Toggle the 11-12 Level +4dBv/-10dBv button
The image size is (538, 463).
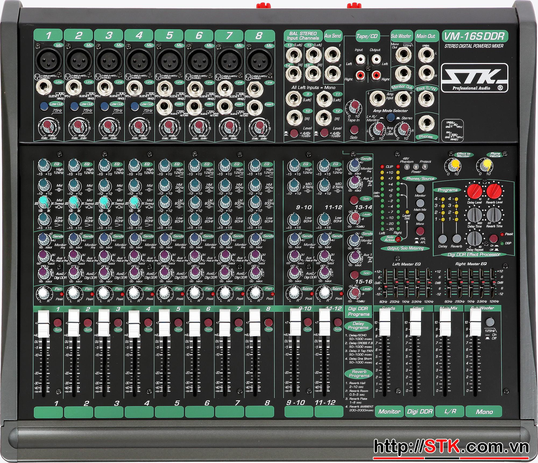(324, 133)
